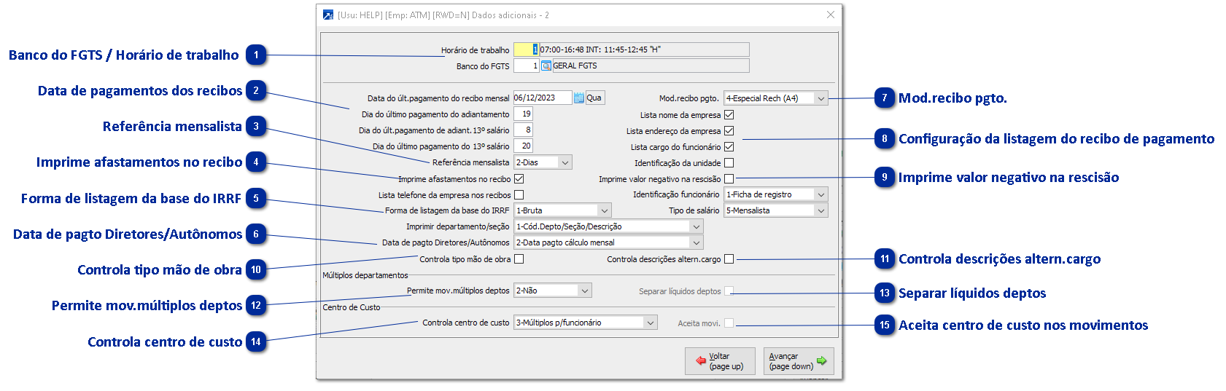The image size is (1226, 391).
Task: Open the Mod.recibo pgto. dropdown
Action: pyautogui.click(x=821, y=98)
